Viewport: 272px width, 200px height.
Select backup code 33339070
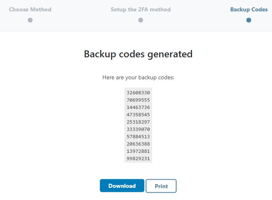[138, 129]
